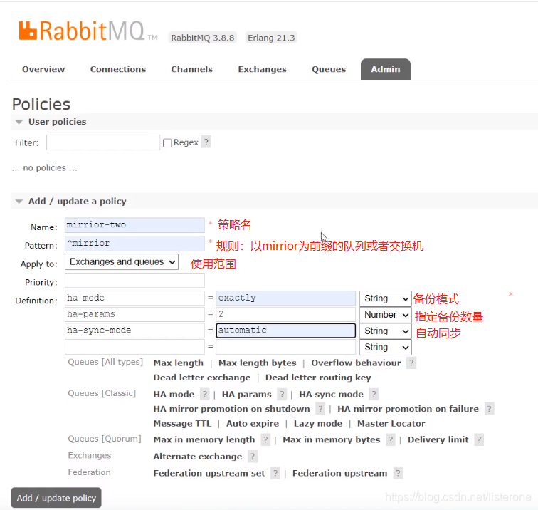Select the Admin tab
538x510 pixels.
(x=385, y=69)
